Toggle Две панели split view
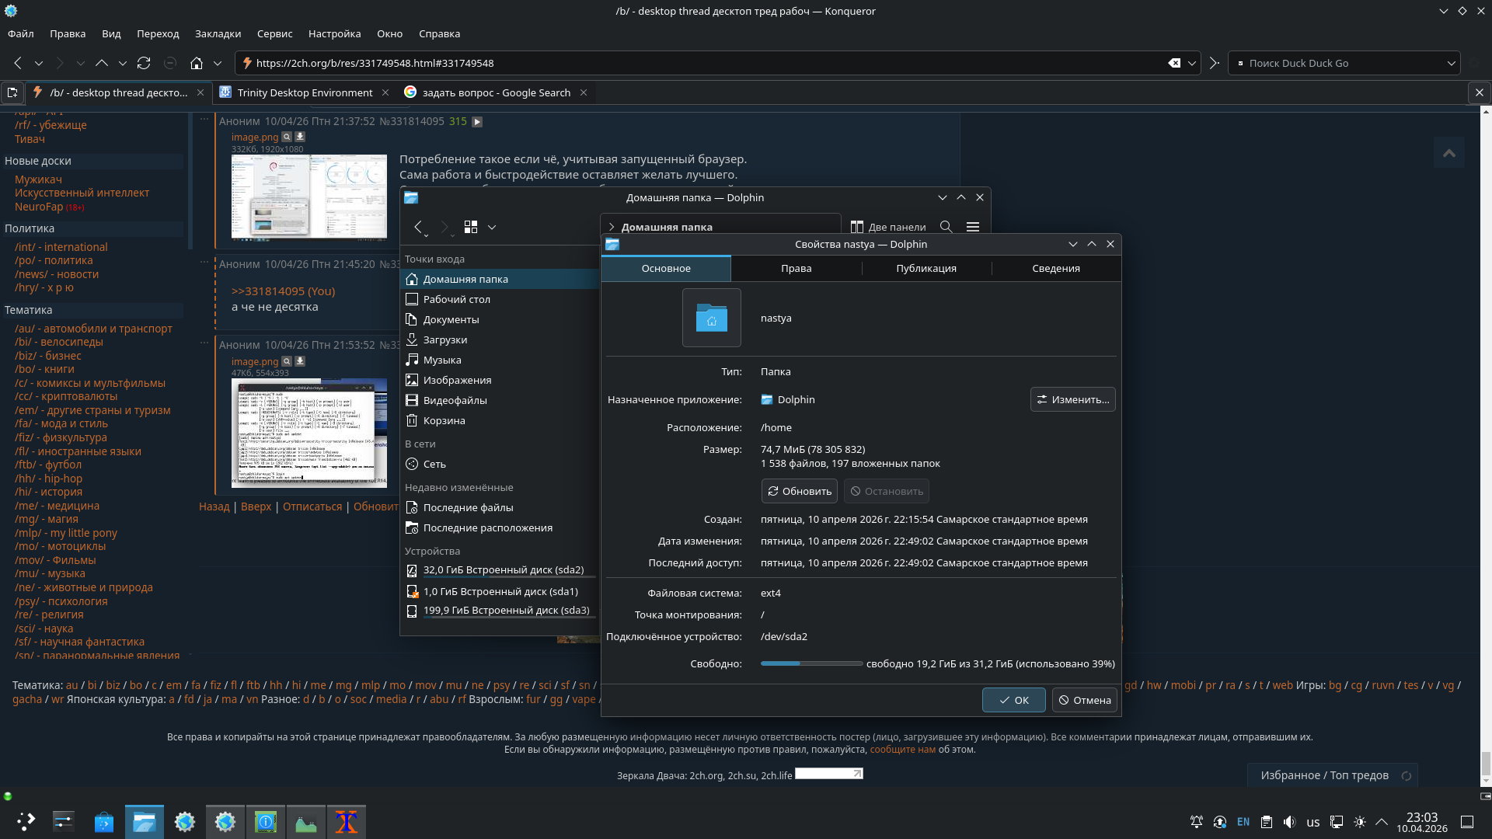 [x=888, y=227]
